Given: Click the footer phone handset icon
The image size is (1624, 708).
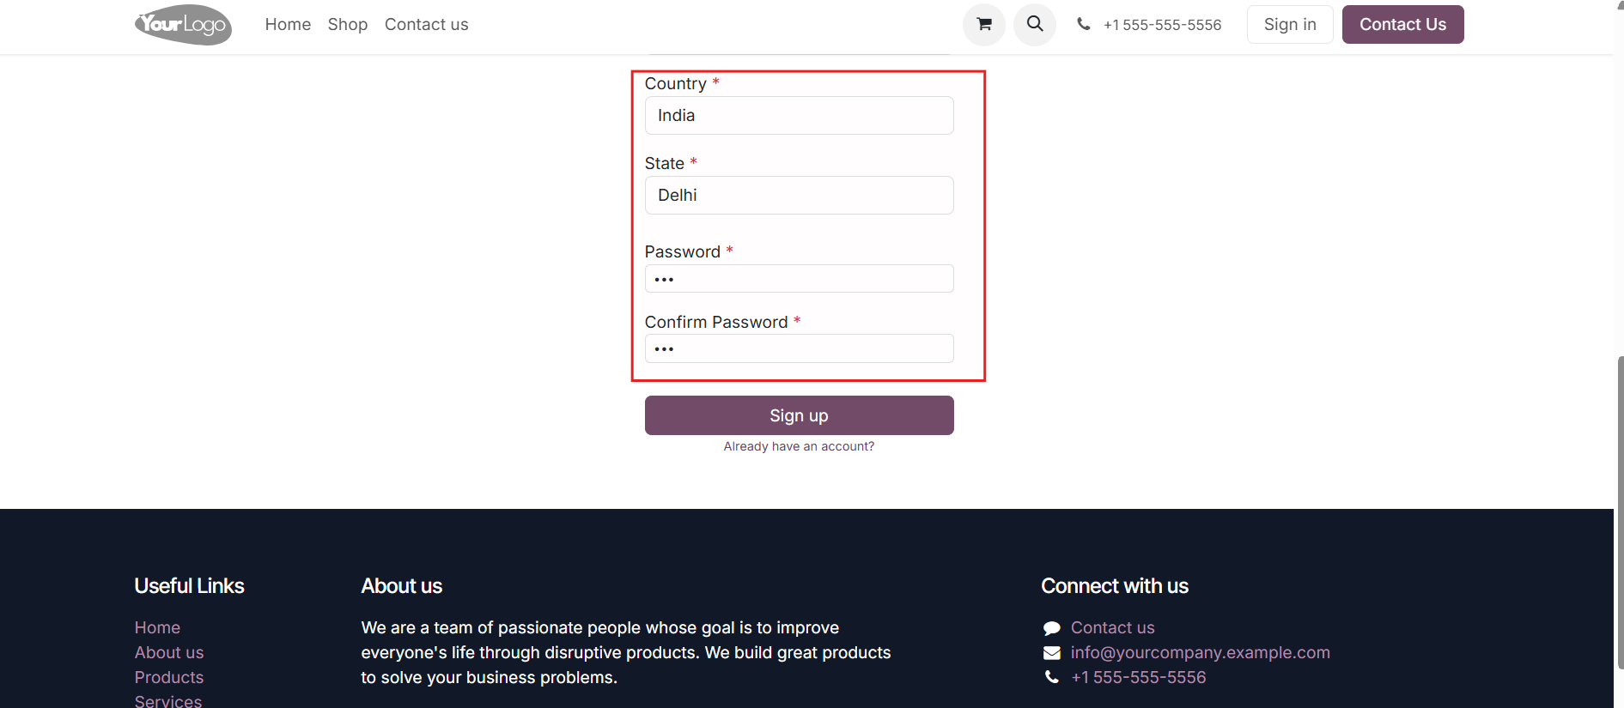Looking at the screenshot, I should 1052,677.
